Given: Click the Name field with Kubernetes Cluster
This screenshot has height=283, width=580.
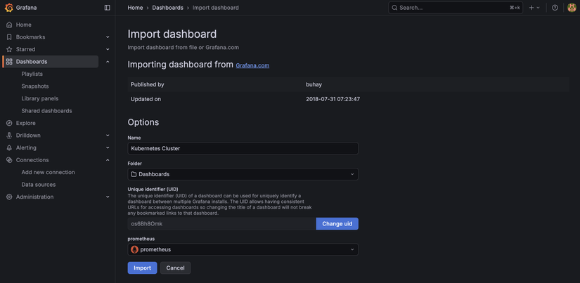Looking at the screenshot, I should 243,148.
